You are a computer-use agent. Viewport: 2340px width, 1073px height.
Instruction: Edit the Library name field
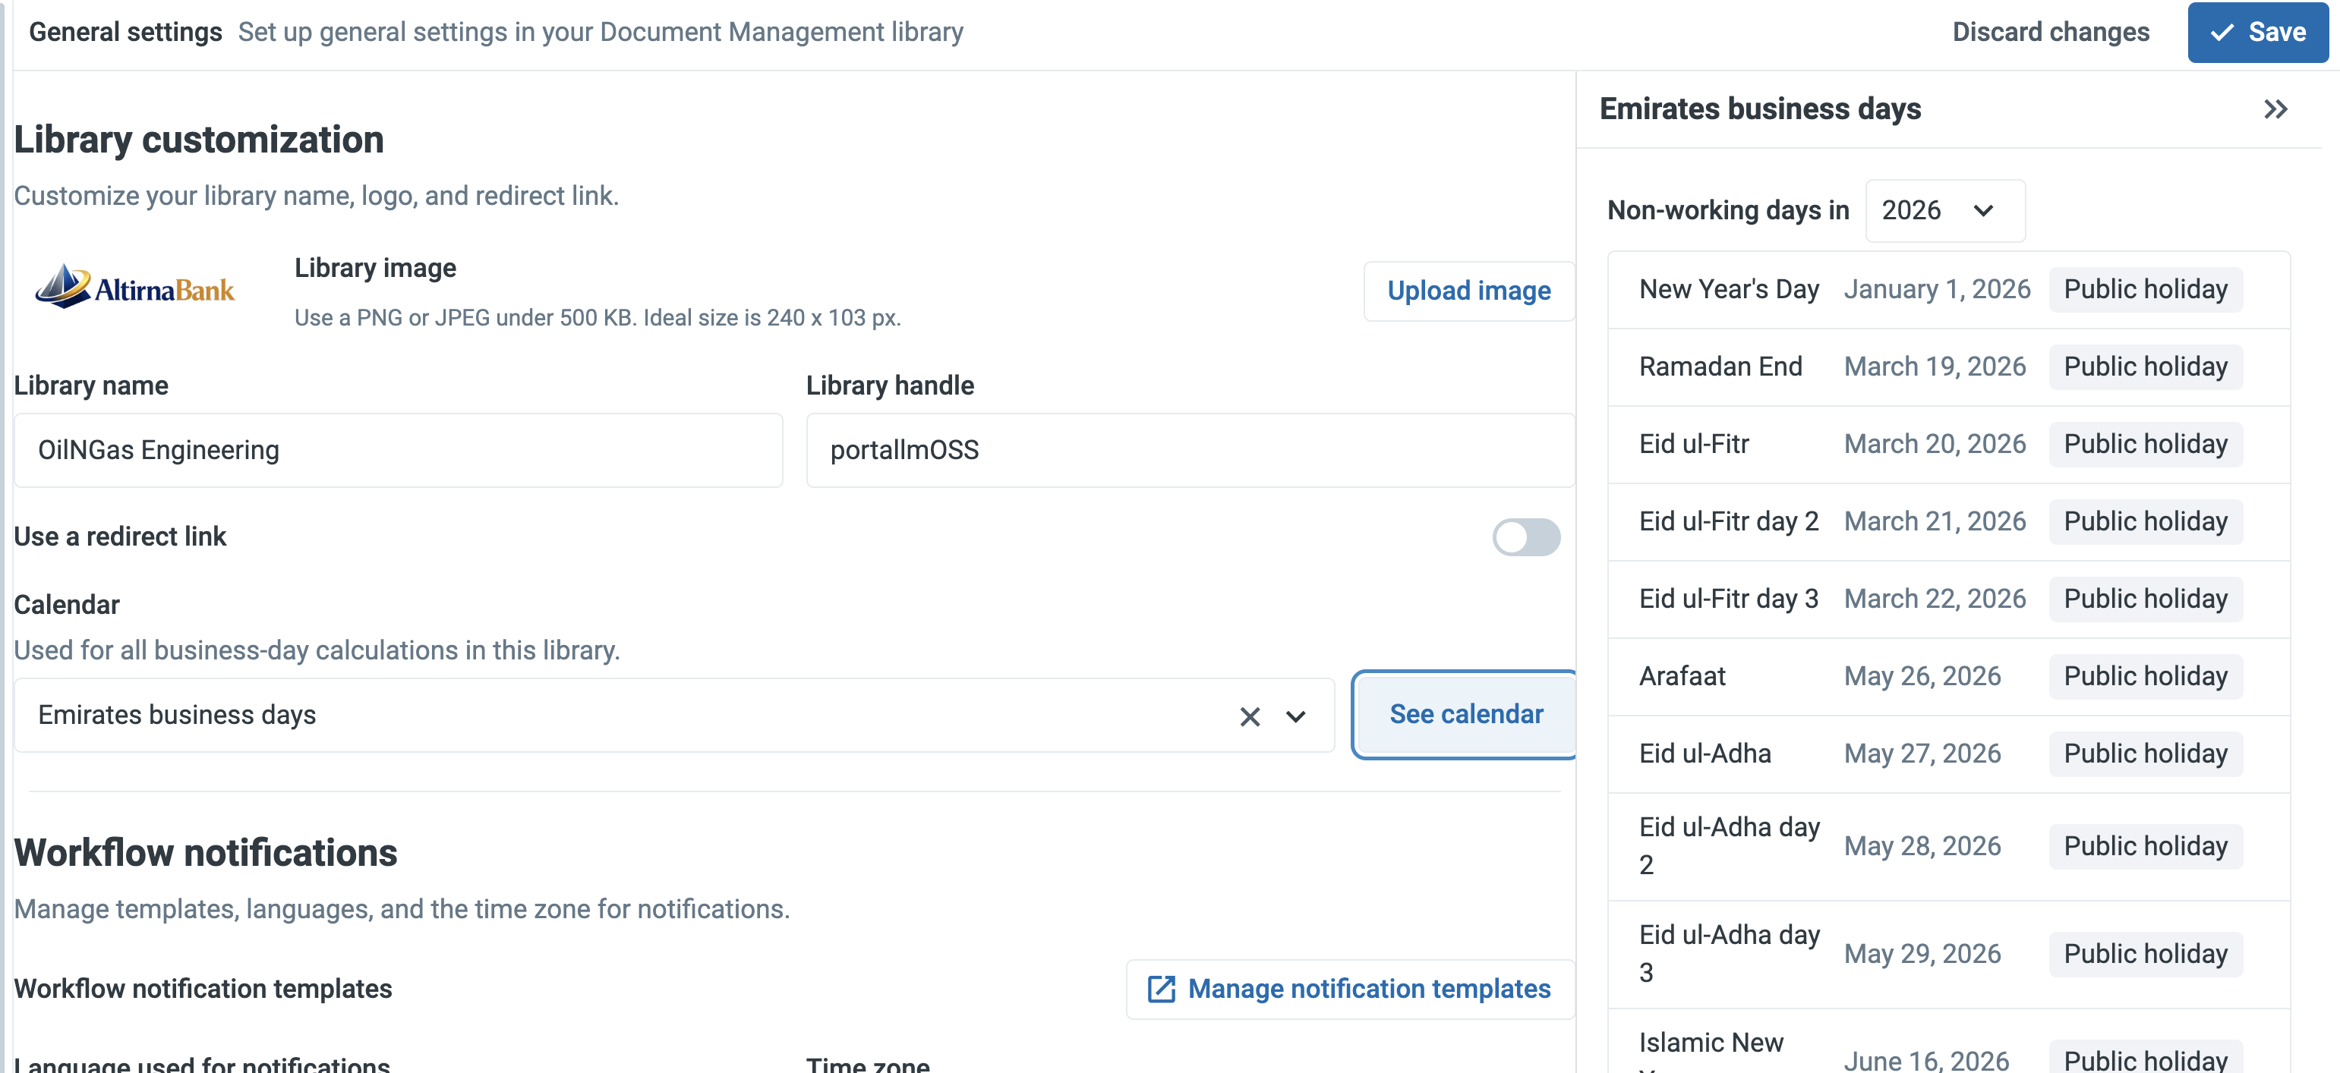(398, 450)
